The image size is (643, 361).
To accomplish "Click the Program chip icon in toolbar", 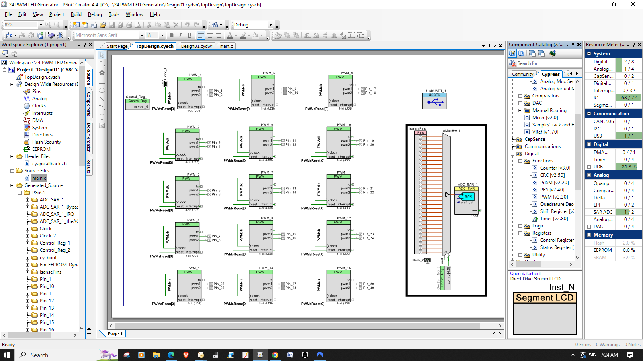I will pos(51,35).
